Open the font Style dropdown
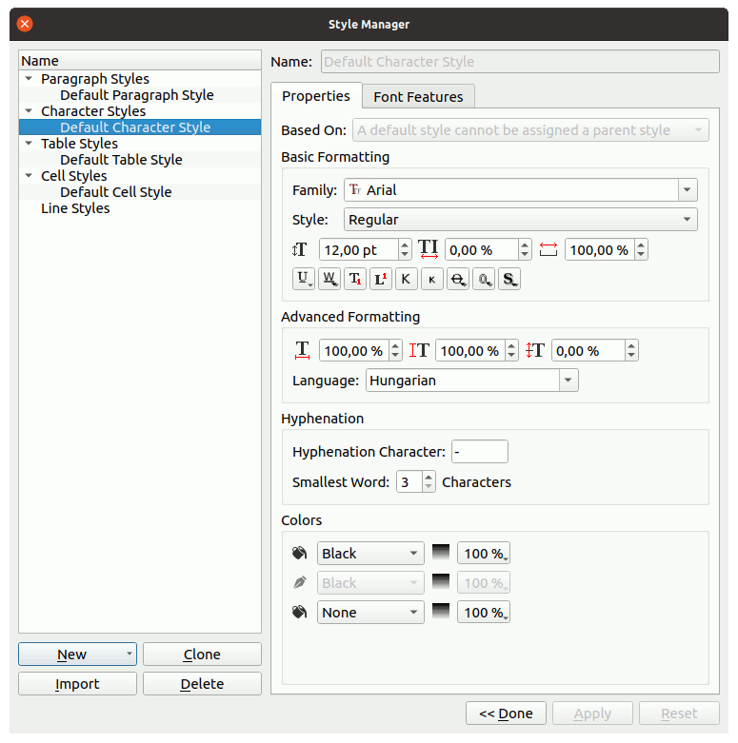738x743 pixels. (688, 220)
